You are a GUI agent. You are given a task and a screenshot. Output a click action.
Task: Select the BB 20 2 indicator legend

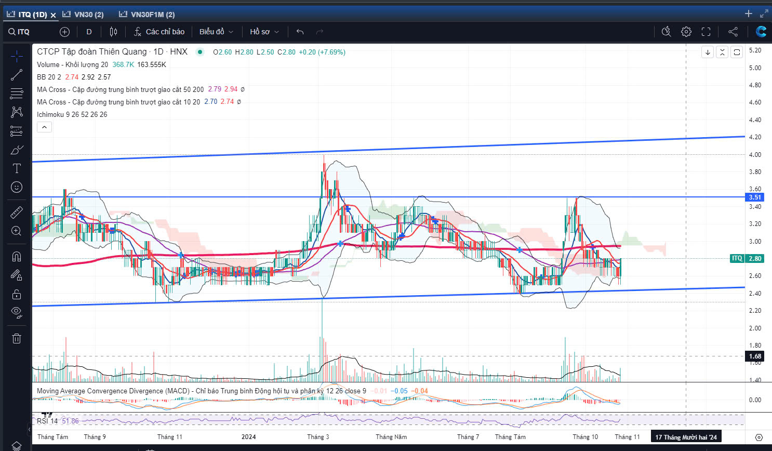49,77
